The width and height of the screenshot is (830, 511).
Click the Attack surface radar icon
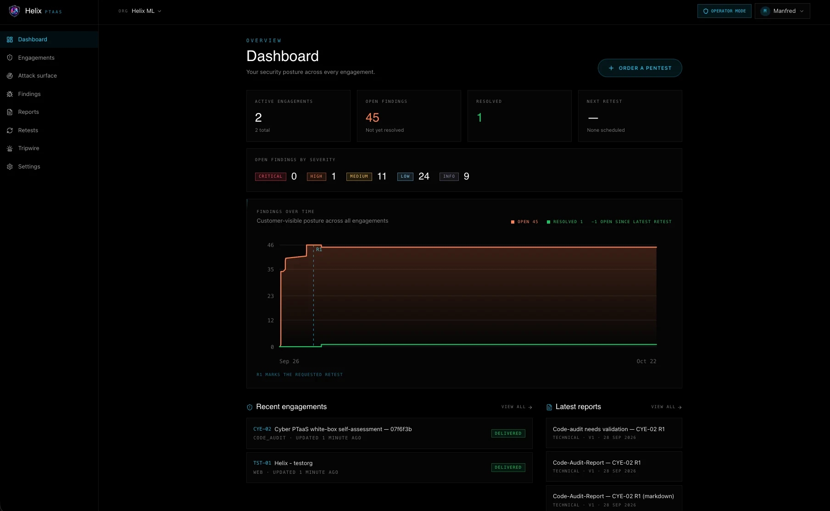10,76
